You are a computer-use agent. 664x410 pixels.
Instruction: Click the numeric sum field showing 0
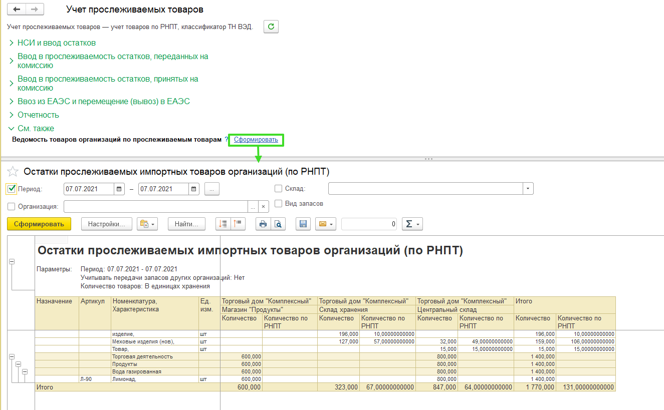click(x=369, y=224)
